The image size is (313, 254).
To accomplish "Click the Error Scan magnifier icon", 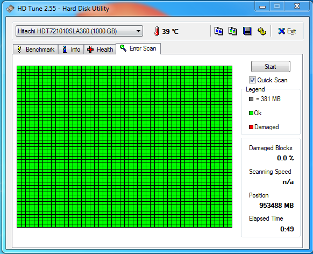I will 123,48.
